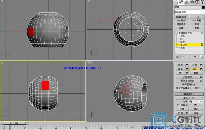The image size is (206, 130).
Task: Click the 塌陷 collapse button
Action: 196,109
